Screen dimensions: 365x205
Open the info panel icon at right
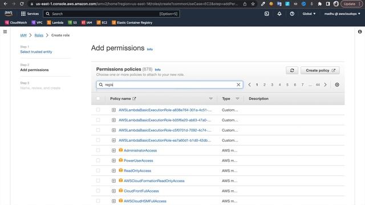tap(360, 32)
